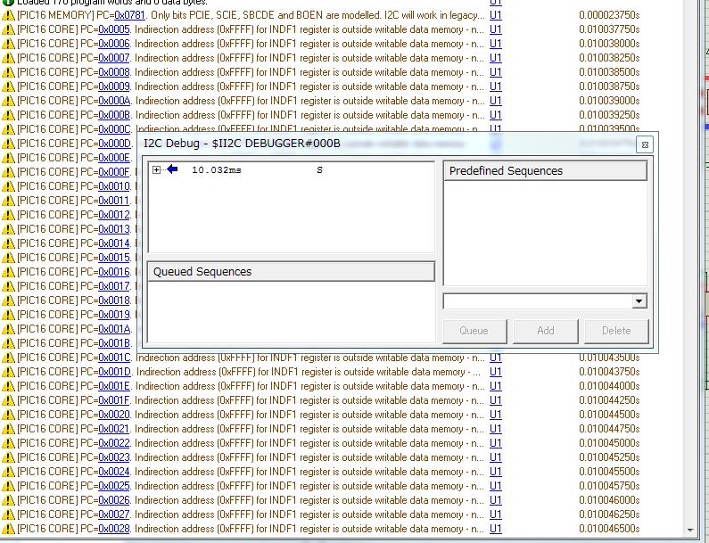Viewport: 709px width, 543px height.
Task: Click U1 source link on PC=0x0022 row
Action: [x=496, y=443]
